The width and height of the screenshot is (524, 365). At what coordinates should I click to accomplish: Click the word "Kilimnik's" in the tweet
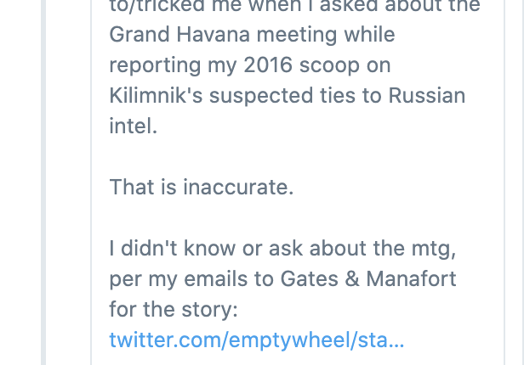pyautogui.click(x=156, y=96)
